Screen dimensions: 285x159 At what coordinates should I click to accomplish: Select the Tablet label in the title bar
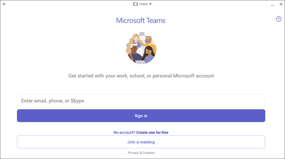pyautogui.click(x=143, y=4)
